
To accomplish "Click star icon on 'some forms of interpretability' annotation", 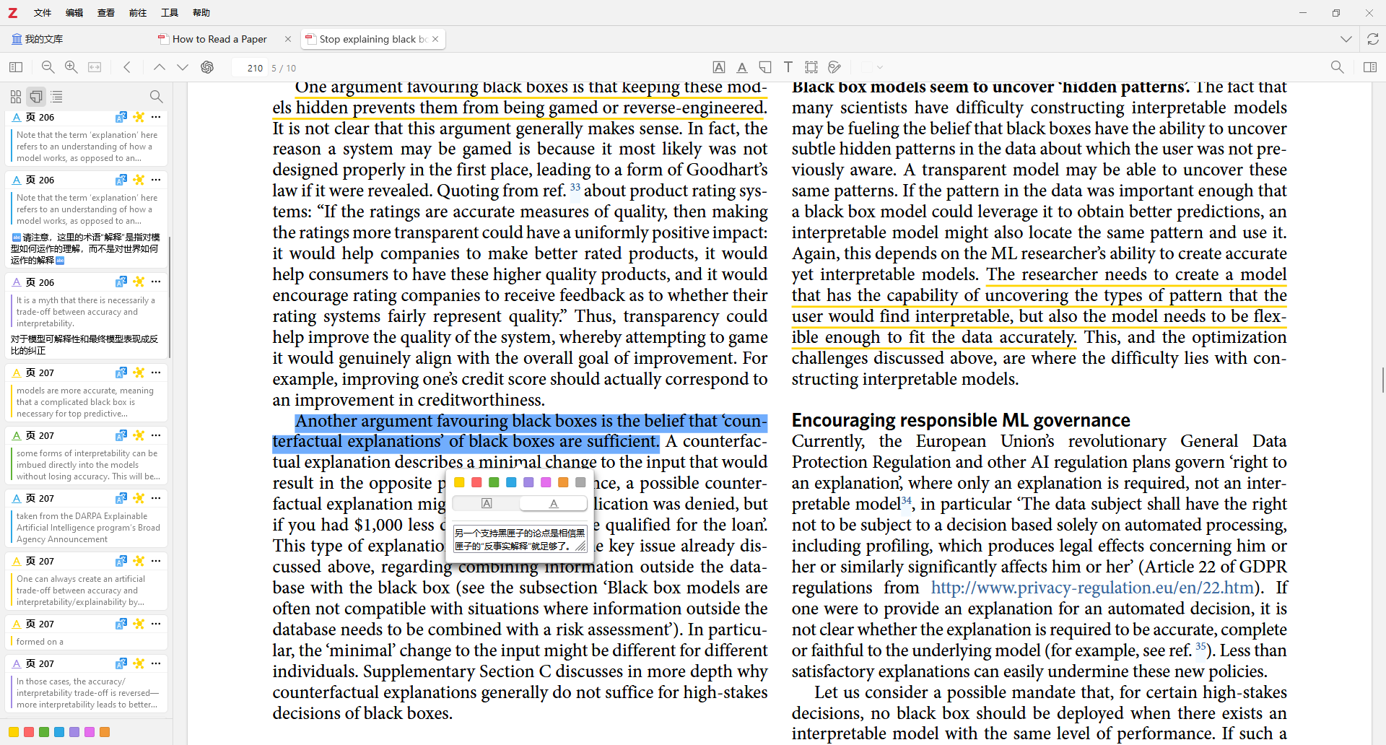I will click(x=139, y=435).
